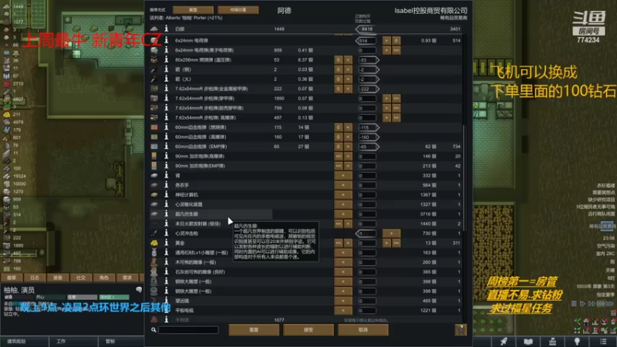Open info for 90mm 加农炮弹(高爆弹)
This screenshot has width=617, height=347.
click(166, 157)
